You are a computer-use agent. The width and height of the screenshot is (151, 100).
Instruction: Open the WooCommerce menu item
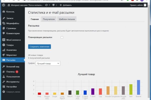coord(13,40)
